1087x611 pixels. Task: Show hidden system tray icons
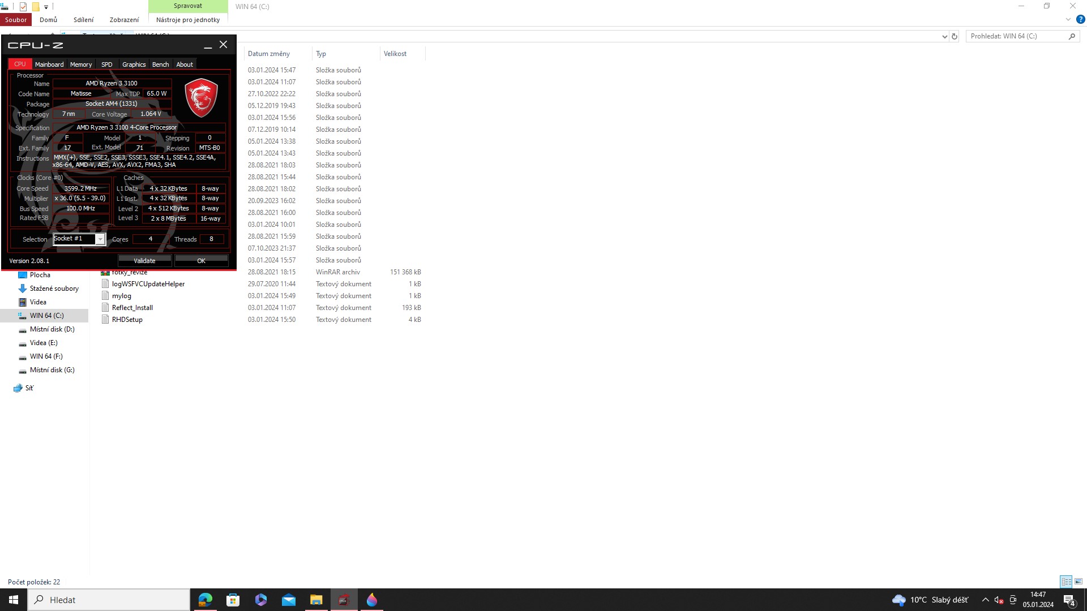tap(985, 600)
